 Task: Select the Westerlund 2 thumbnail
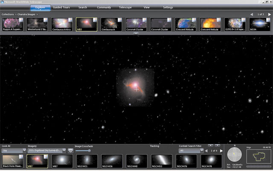click(x=37, y=25)
